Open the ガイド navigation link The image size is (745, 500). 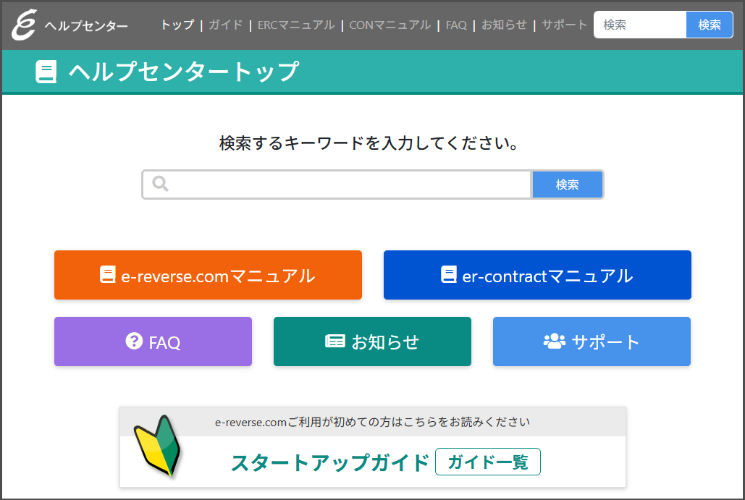(x=225, y=25)
